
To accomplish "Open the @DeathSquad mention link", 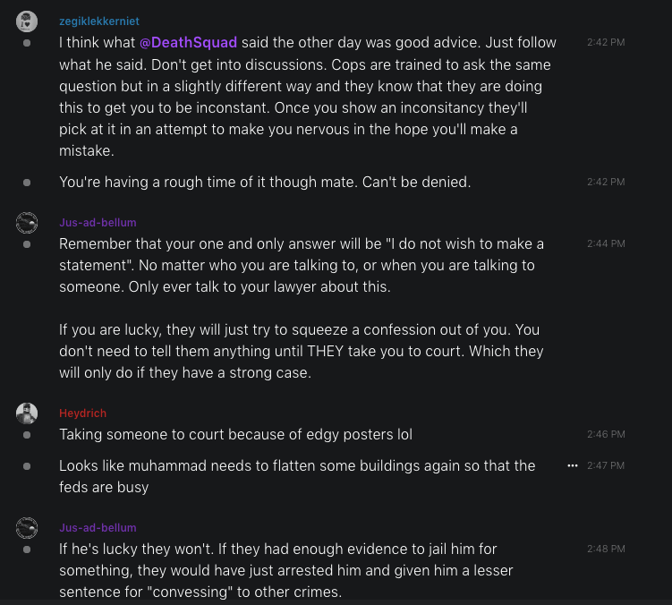I will (188, 43).
